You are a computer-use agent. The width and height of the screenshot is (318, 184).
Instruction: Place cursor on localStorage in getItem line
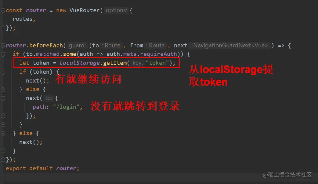pyautogui.click(x=80, y=63)
